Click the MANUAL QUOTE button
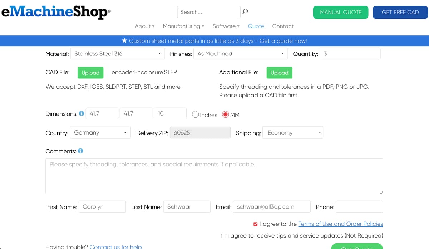The width and height of the screenshot is (429, 249). 341,12
